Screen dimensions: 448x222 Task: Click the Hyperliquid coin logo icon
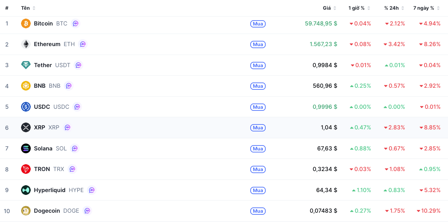coord(26,190)
